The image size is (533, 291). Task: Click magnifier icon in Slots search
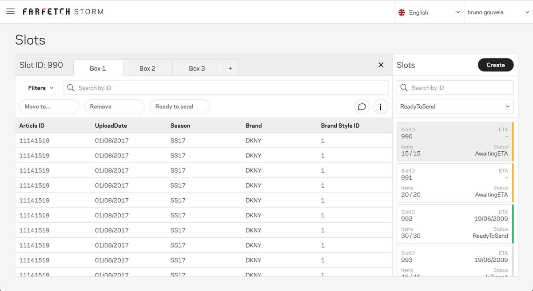click(x=404, y=87)
